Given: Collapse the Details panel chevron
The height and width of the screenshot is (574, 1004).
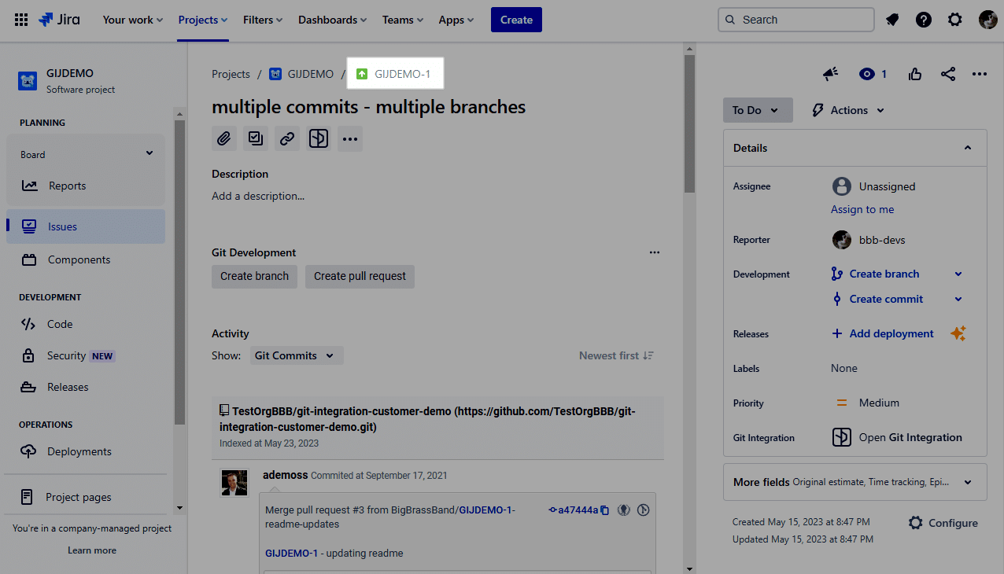Looking at the screenshot, I should pyautogui.click(x=968, y=148).
